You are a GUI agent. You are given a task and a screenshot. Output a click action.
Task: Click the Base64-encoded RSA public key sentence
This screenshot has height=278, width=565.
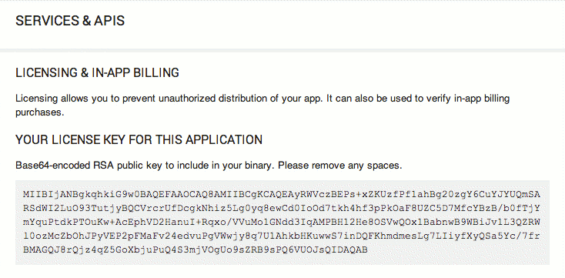[145, 166]
